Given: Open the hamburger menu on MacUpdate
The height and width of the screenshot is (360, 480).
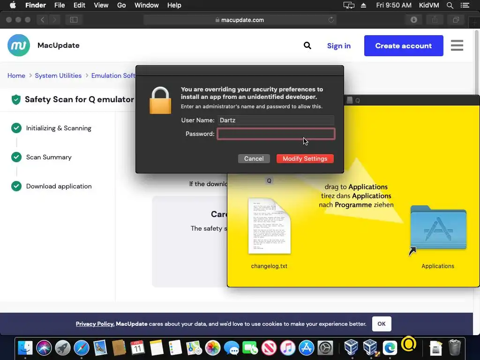Looking at the screenshot, I should click(x=457, y=45).
